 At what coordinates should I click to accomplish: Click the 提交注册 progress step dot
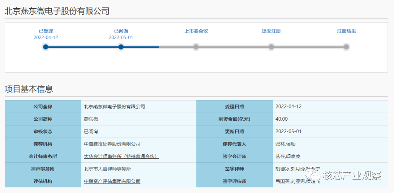tap(271, 47)
